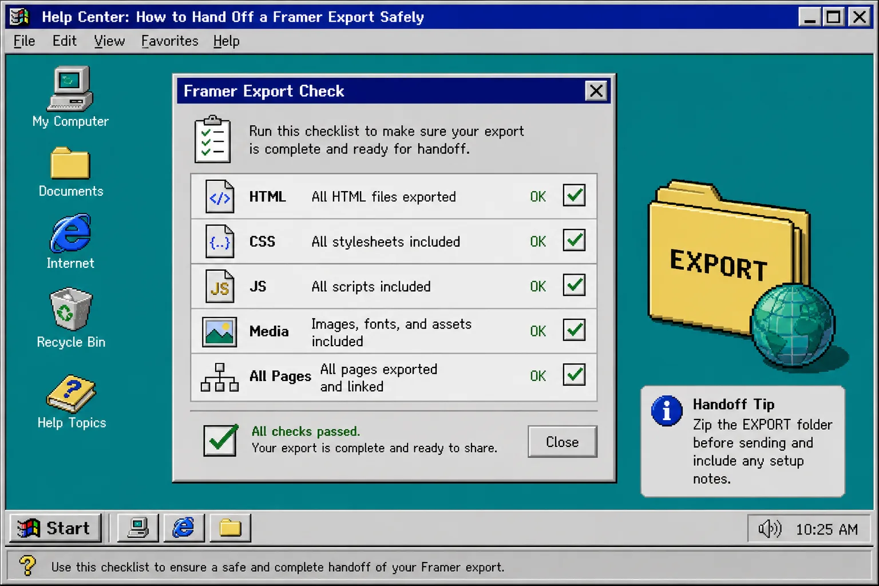879x586 pixels.
Task: Click the status bar checklist message
Action: (278, 567)
